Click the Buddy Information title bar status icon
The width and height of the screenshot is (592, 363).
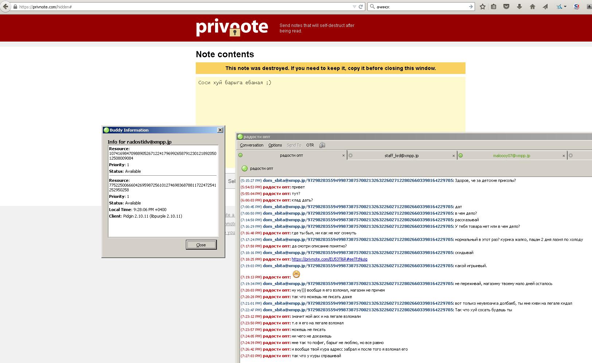[106, 130]
